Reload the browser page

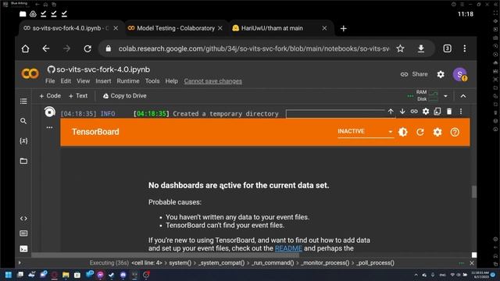coord(87,48)
